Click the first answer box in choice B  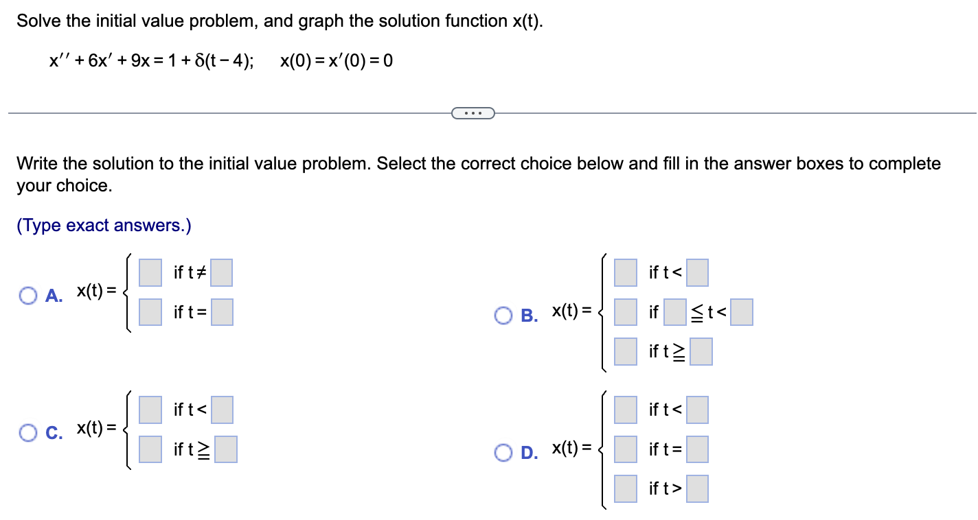(x=624, y=272)
